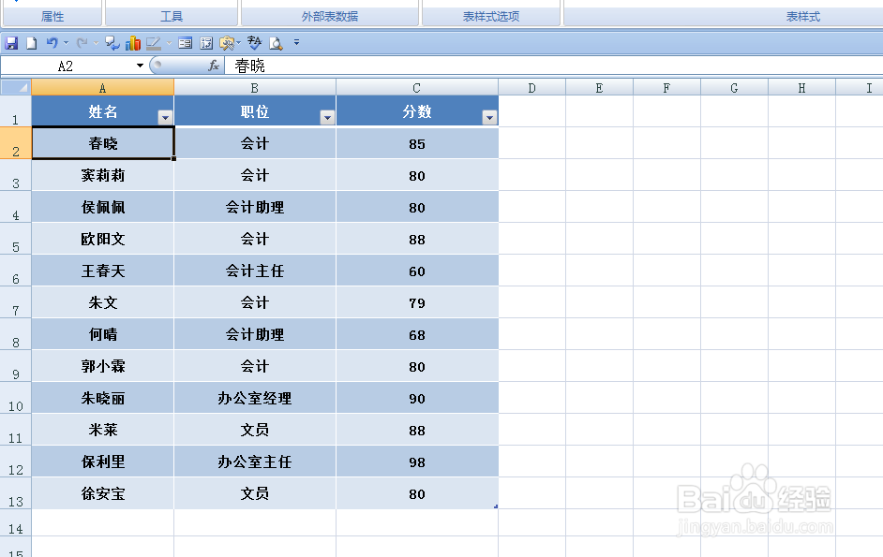Click the fx insert function button
Viewport: 883px width, 557px height.
(214, 66)
